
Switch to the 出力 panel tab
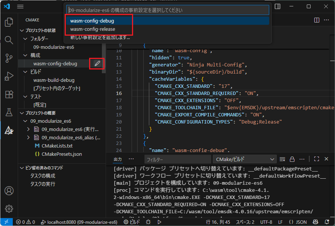(x=118, y=159)
